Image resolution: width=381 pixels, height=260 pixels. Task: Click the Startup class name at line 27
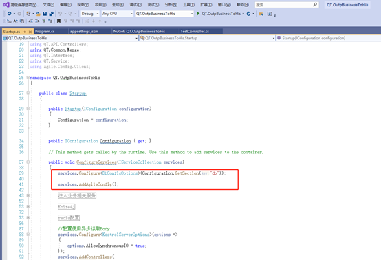78,94
